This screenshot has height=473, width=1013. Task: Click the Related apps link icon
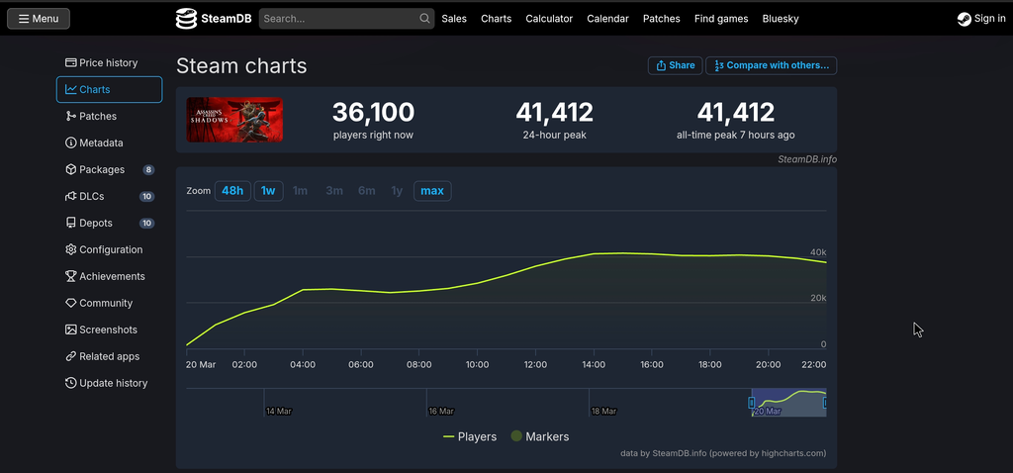71,356
